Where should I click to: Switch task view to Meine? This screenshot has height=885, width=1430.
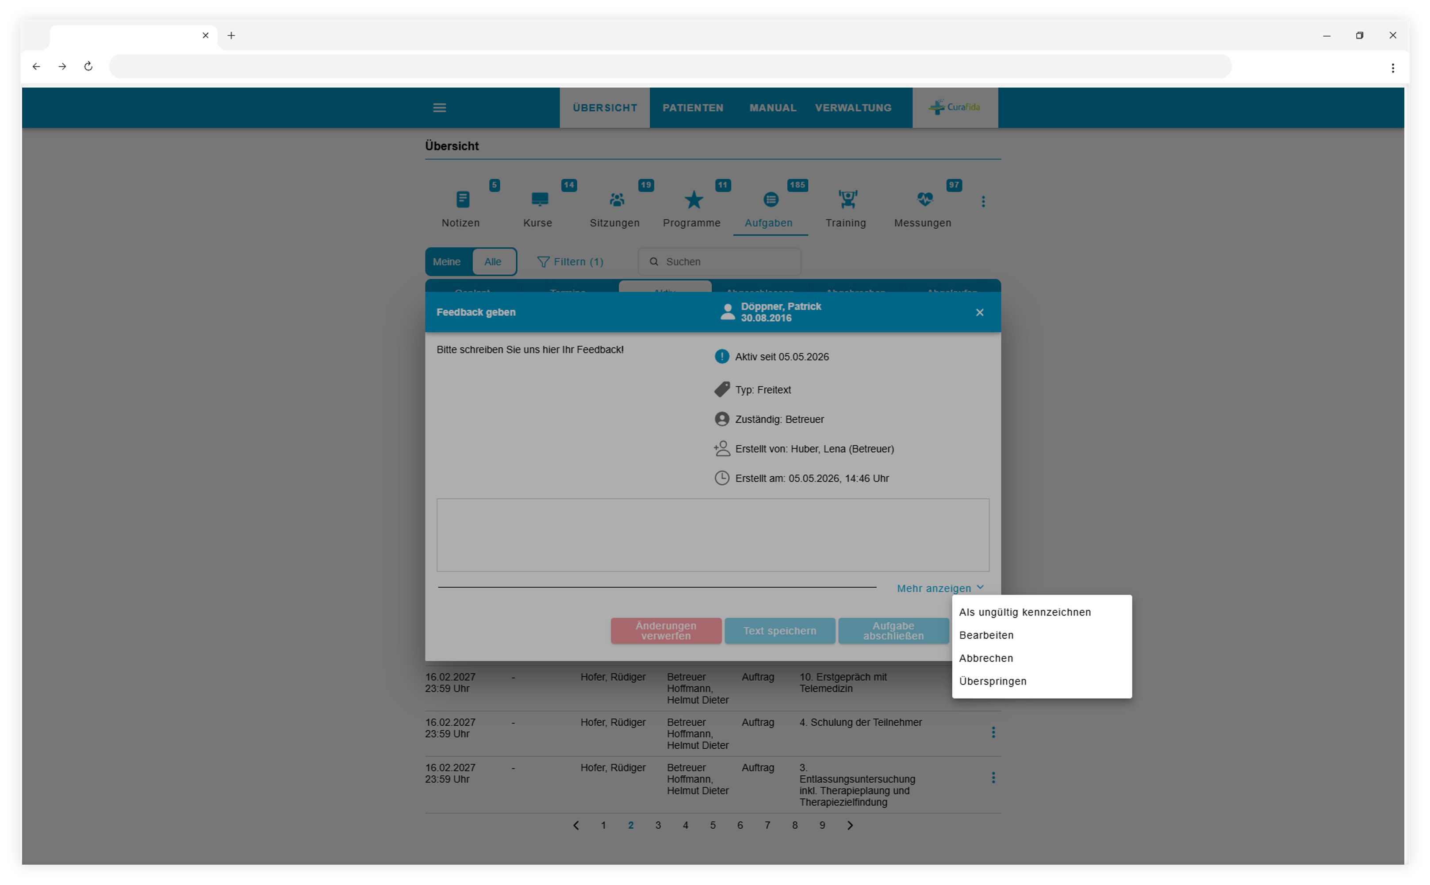click(x=447, y=262)
